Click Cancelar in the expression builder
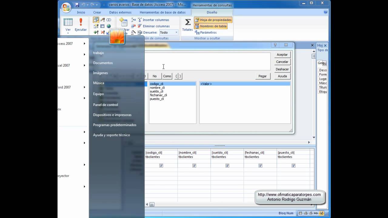The width and height of the screenshot is (388, 218). click(x=282, y=62)
